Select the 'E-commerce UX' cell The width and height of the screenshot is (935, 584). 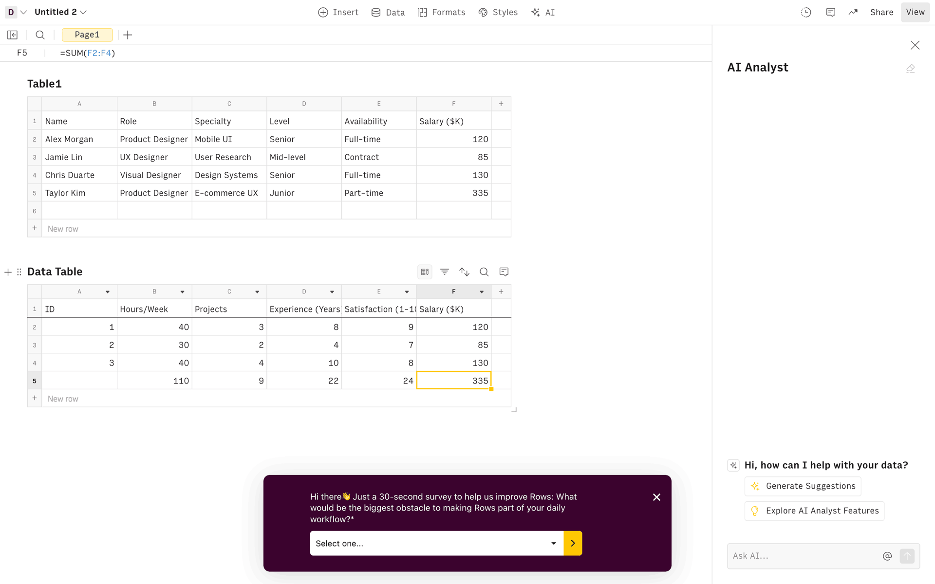click(x=229, y=193)
